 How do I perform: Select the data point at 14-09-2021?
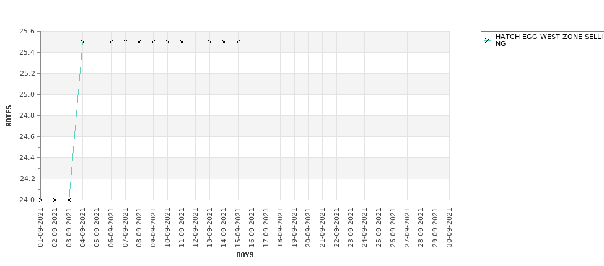[x=224, y=42]
